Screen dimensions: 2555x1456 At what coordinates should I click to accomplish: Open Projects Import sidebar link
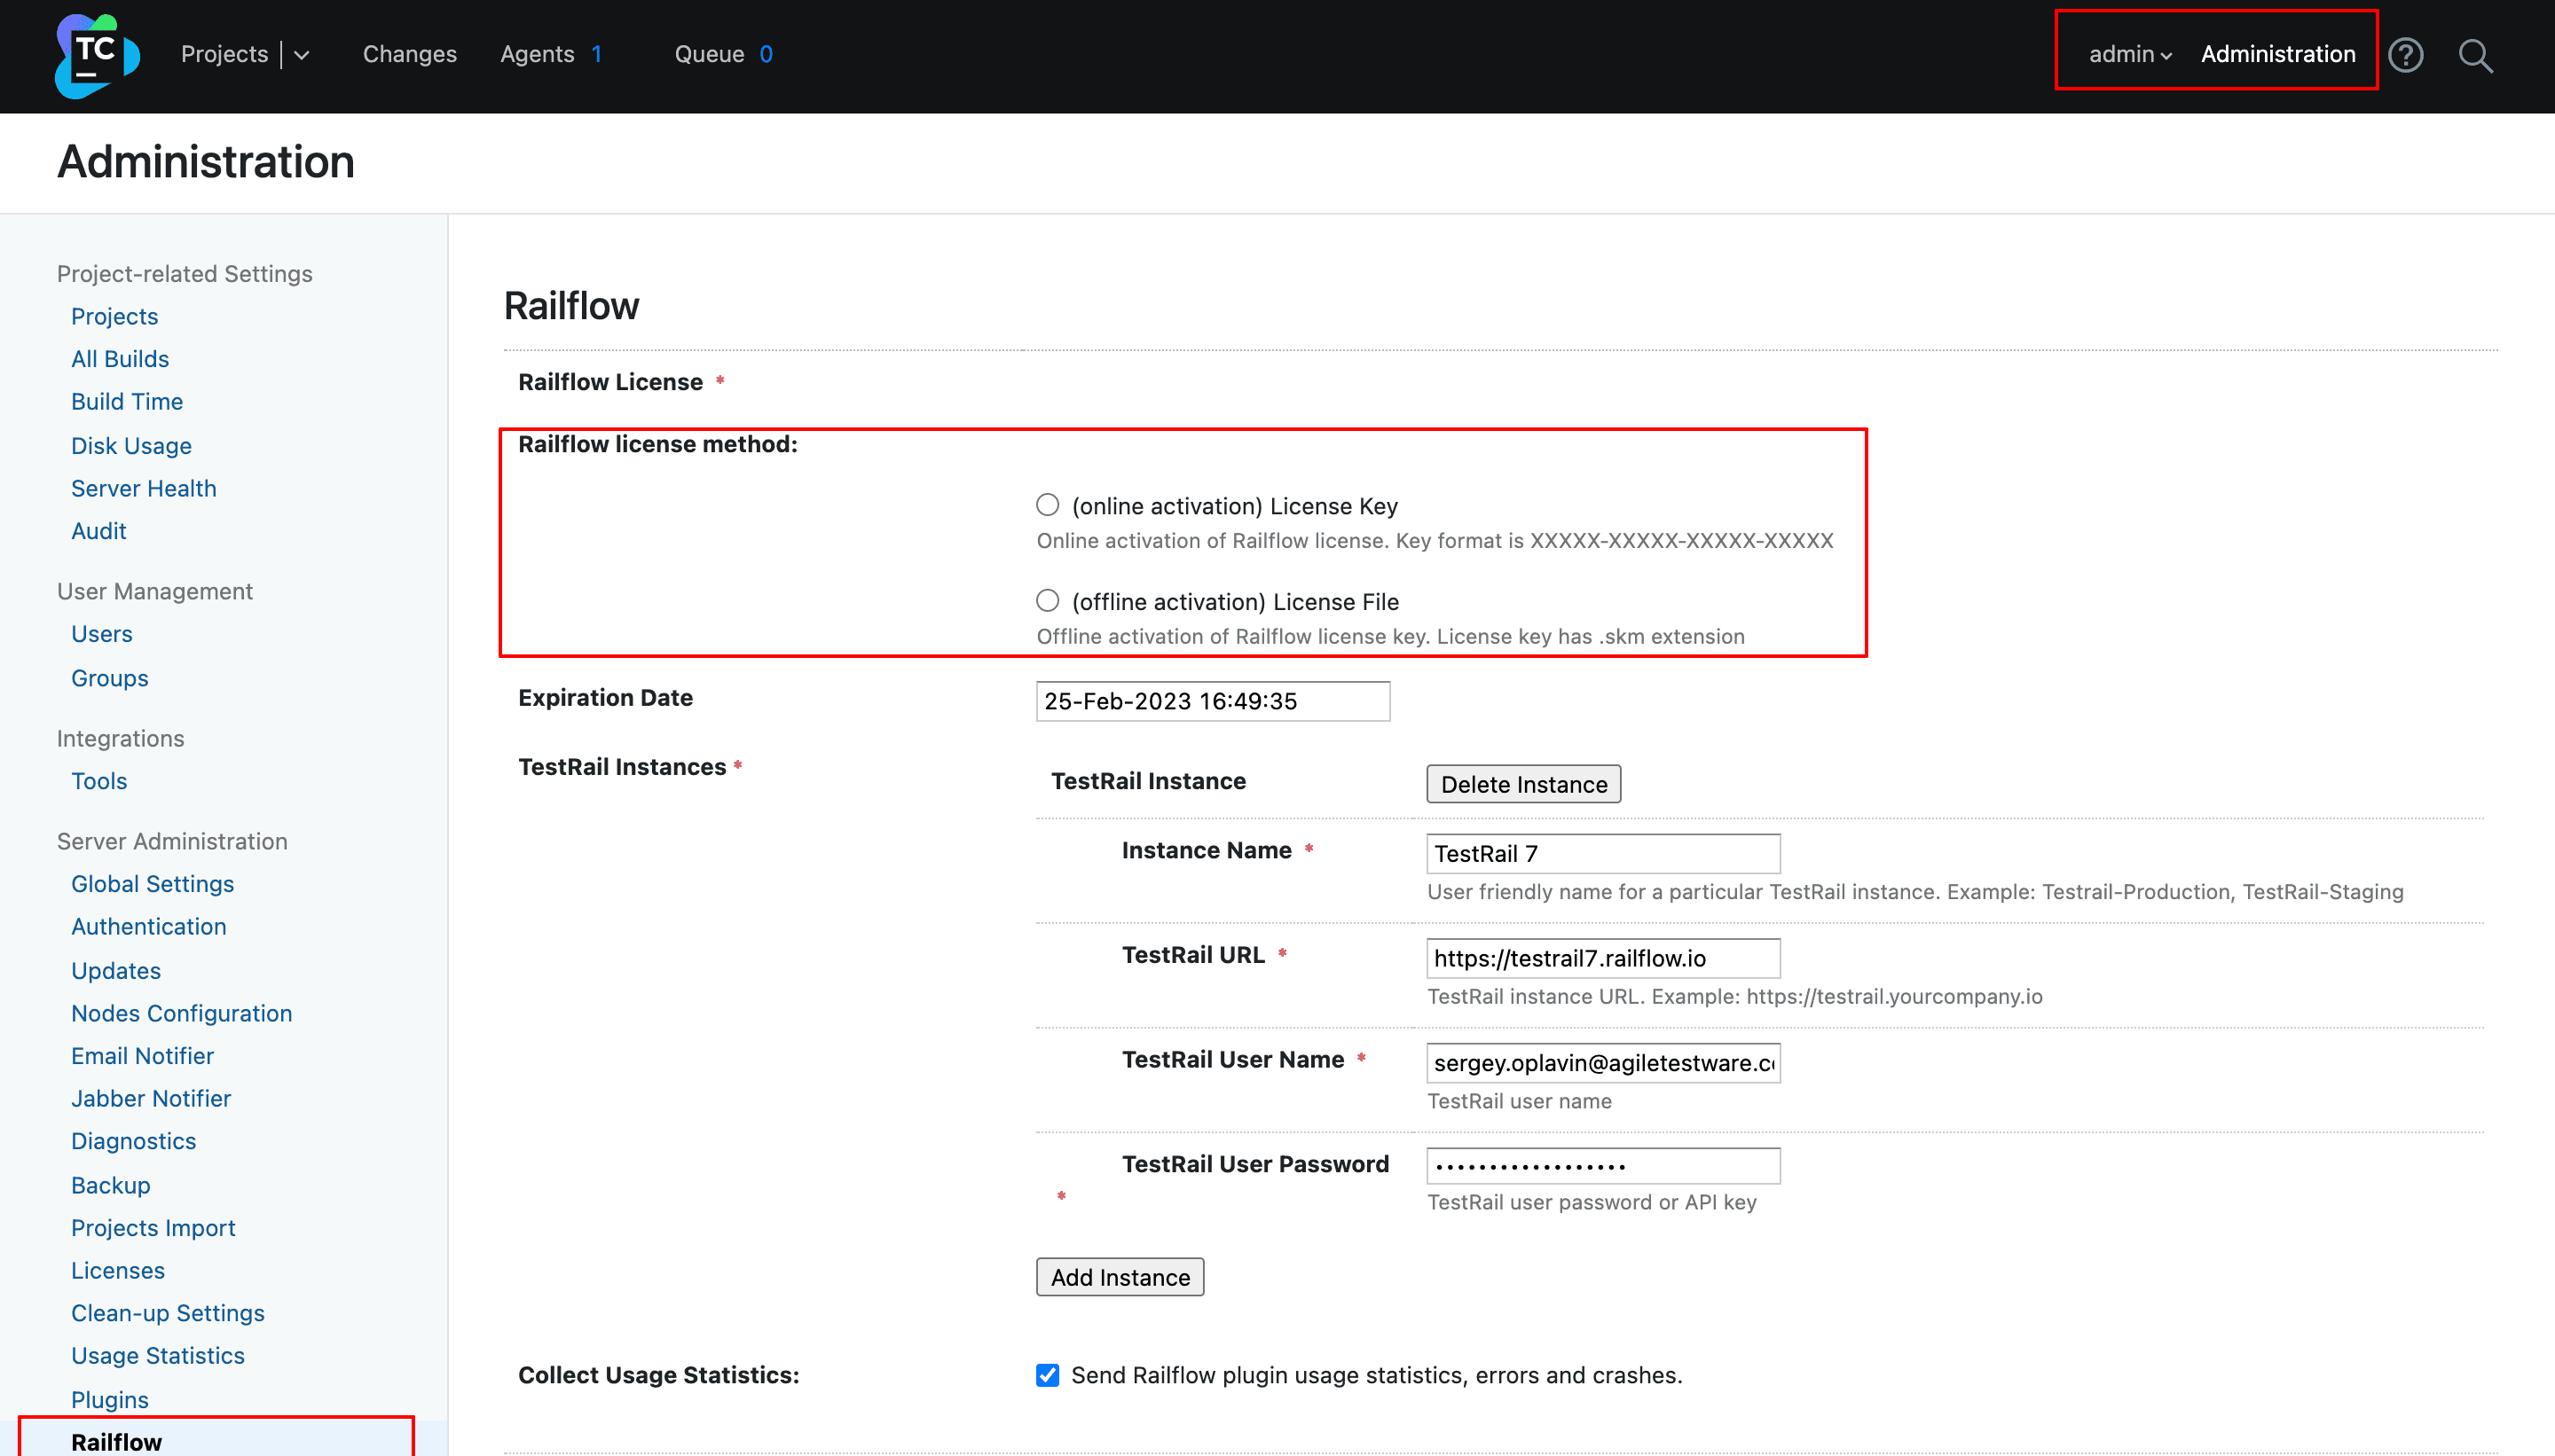153,1228
